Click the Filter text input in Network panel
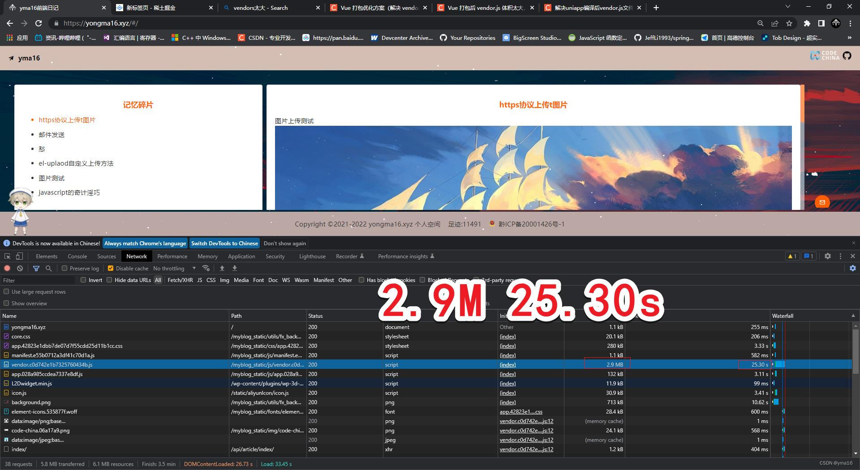This screenshot has height=470, width=860. 39,280
